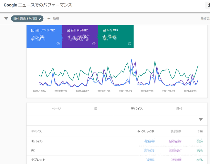The image size is (210, 164).
Task: Click the sort arrow beside クリック数
Action: pyautogui.click(x=139, y=131)
